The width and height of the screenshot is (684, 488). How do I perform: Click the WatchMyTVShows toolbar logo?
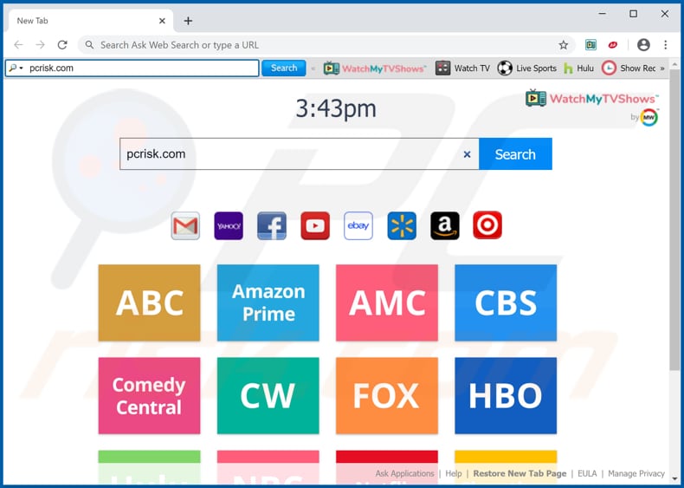[x=374, y=68]
